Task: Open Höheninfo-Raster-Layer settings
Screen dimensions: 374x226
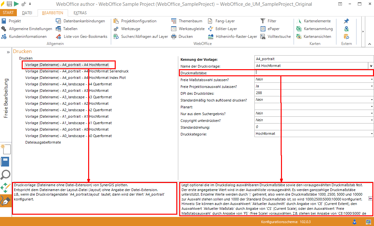Action: point(236,37)
